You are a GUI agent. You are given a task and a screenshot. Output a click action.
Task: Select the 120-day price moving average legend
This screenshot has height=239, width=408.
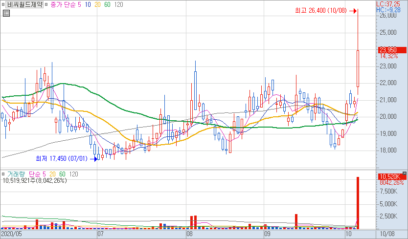[119, 4]
